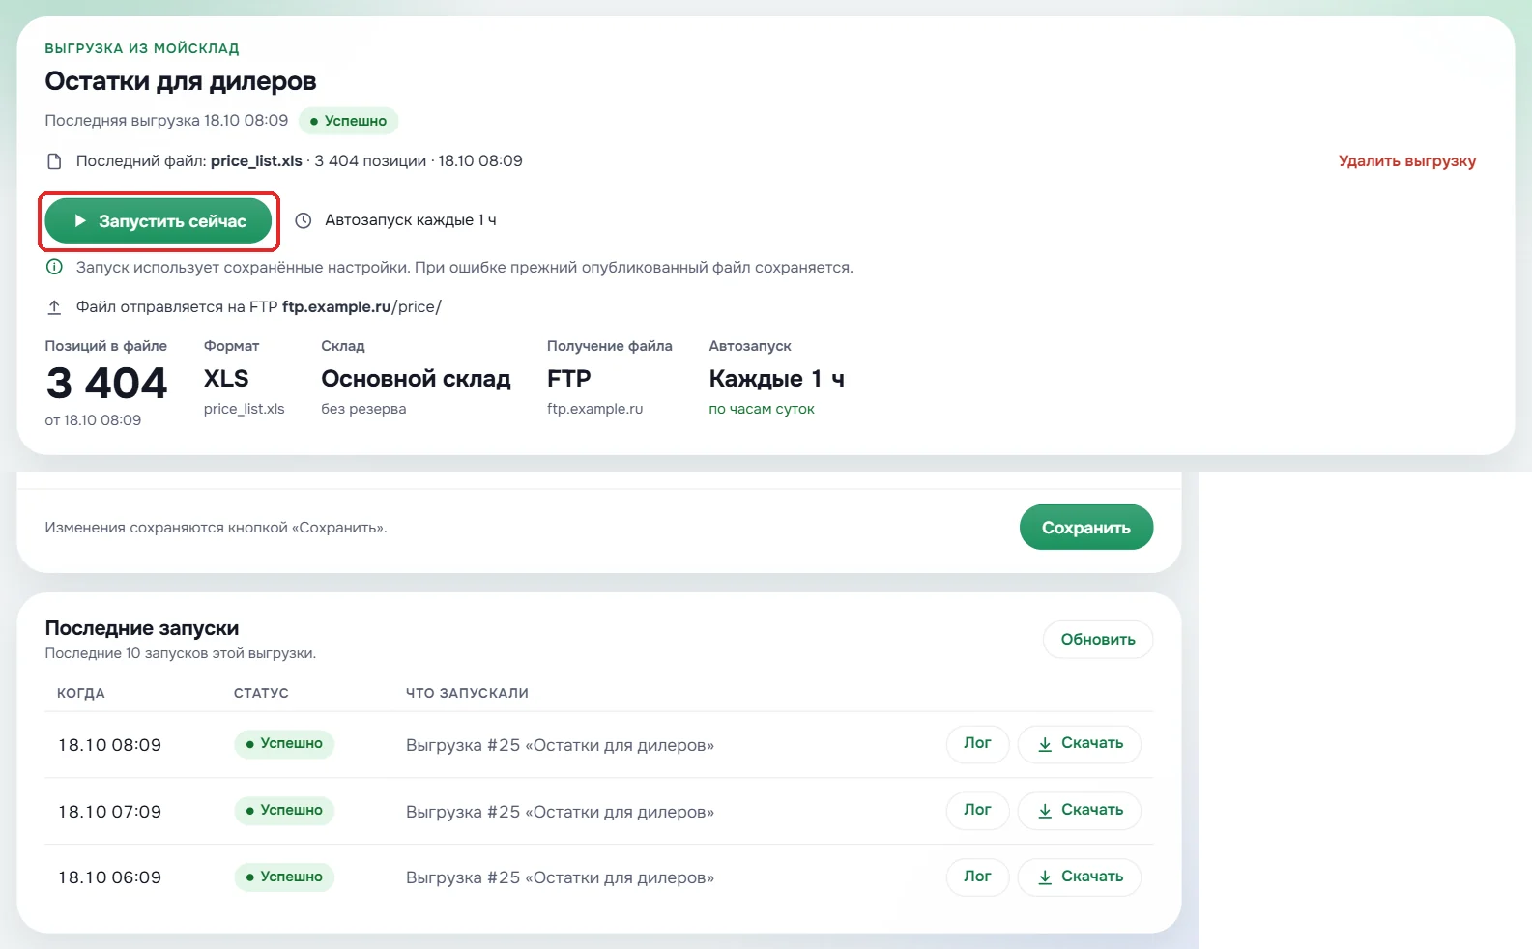Click the '18.10 06:09' timestamp
Image resolution: width=1532 pixels, height=949 pixels.
tap(109, 877)
